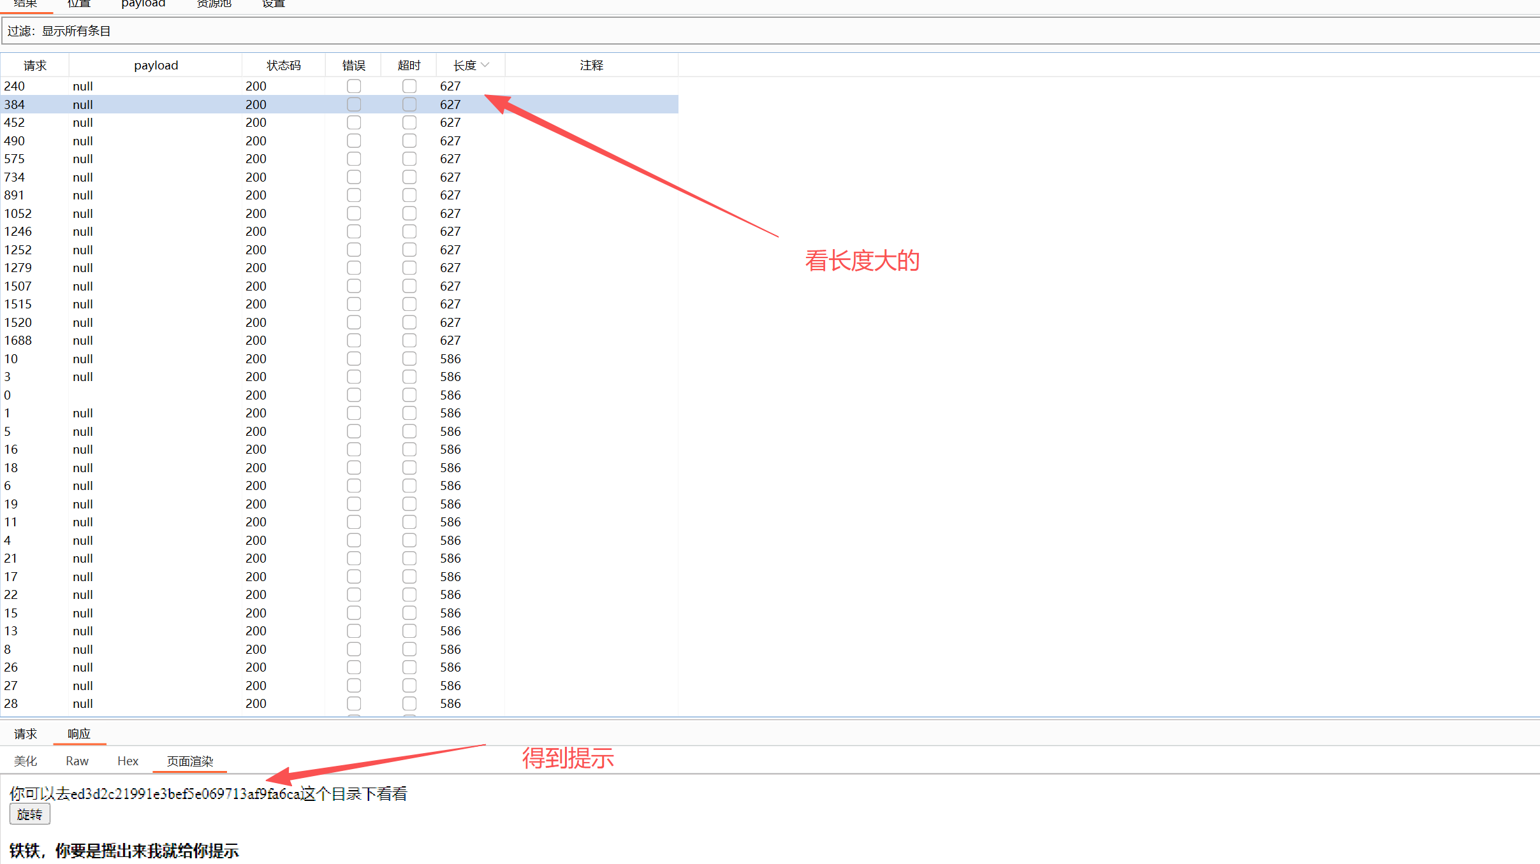Open the payload tab at the top

click(x=143, y=4)
